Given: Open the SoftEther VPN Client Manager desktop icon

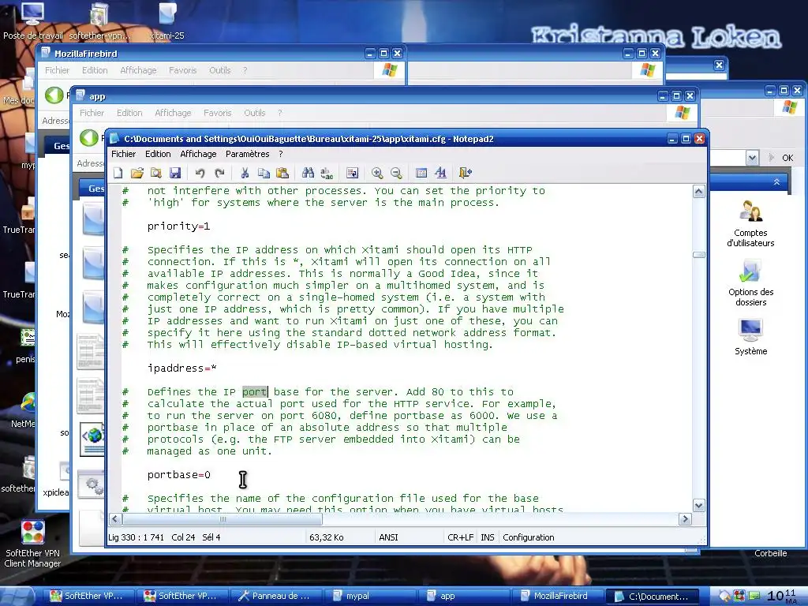Looking at the screenshot, I should 32,544.
